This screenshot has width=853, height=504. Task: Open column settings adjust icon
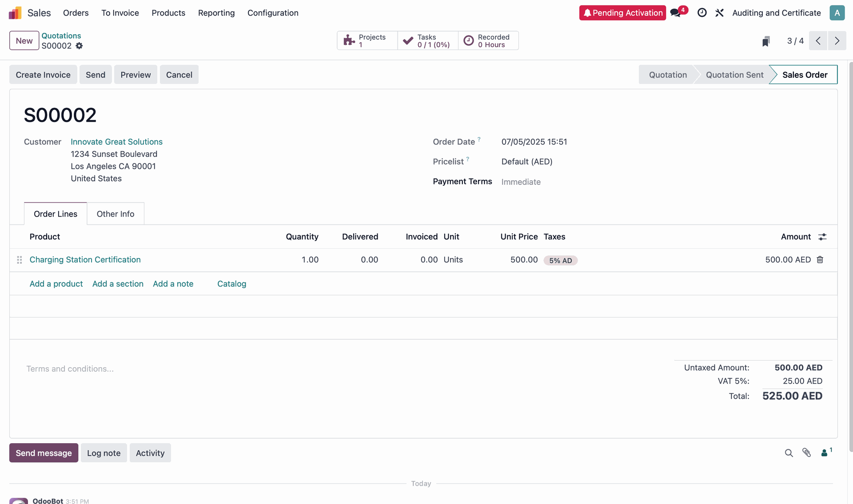(822, 237)
